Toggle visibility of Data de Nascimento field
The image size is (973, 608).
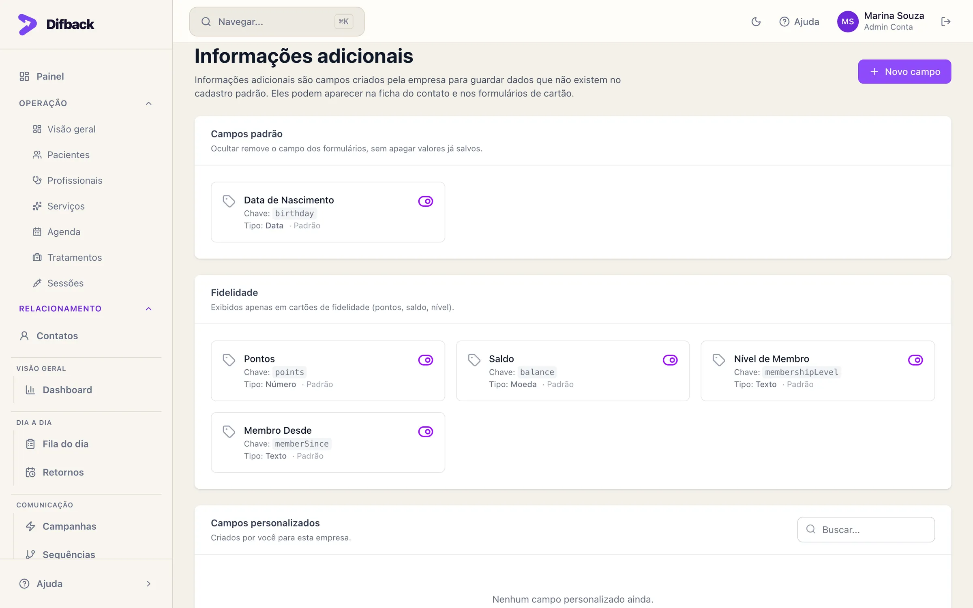click(x=426, y=201)
